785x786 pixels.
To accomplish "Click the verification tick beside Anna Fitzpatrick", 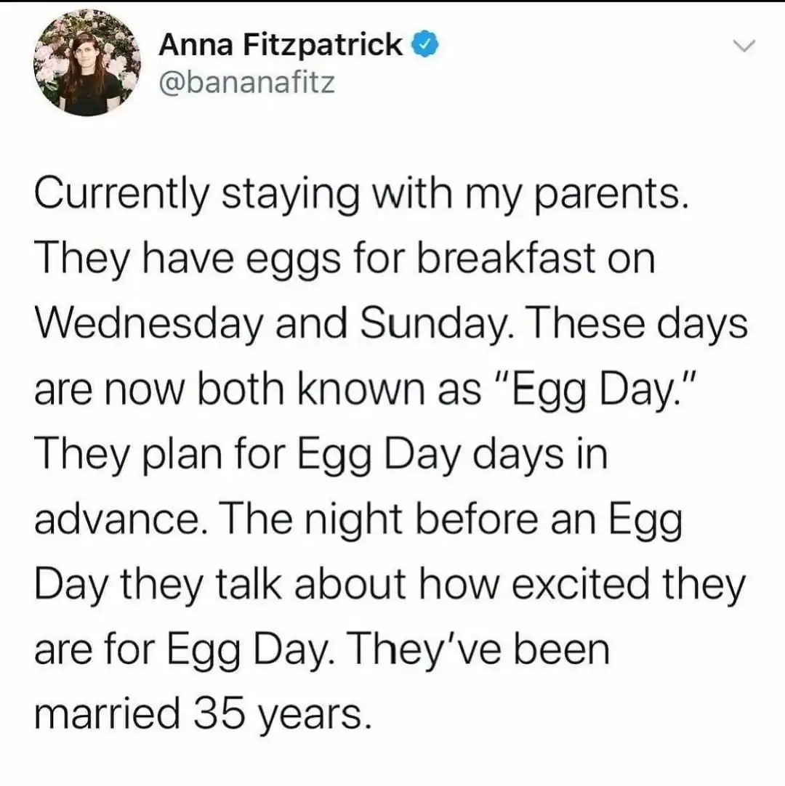I will [424, 44].
